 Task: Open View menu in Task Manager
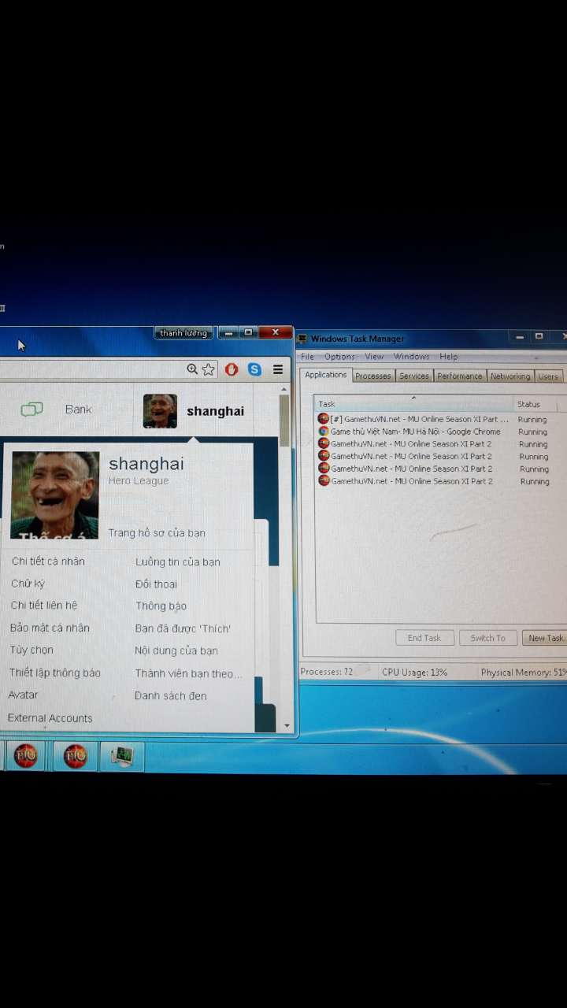point(374,357)
